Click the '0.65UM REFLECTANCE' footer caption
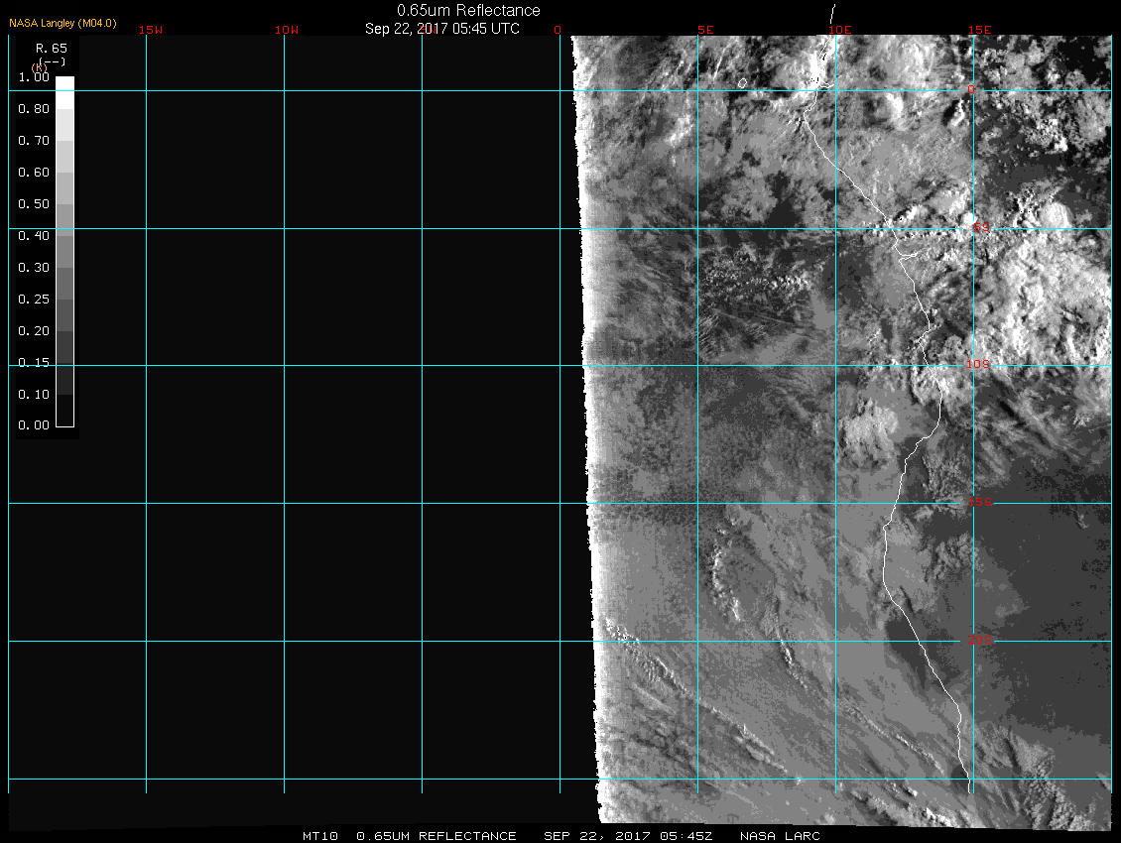This screenshot has width=1121, height=843. pos(436,836)
